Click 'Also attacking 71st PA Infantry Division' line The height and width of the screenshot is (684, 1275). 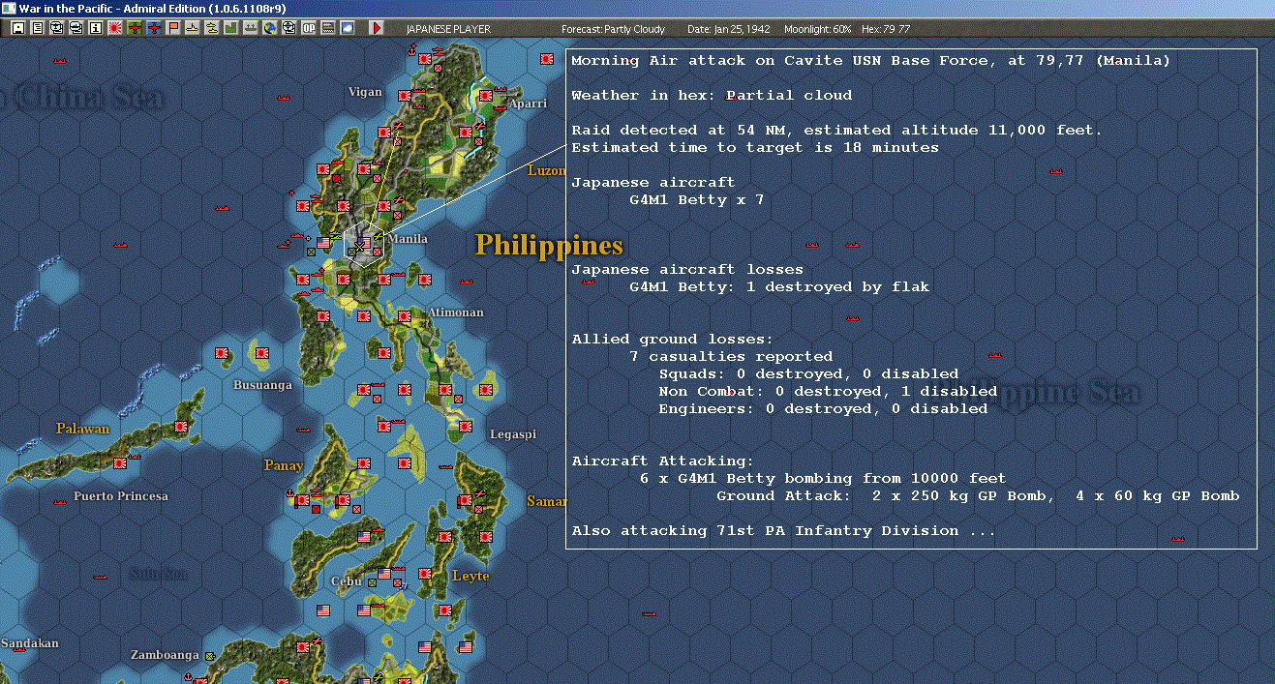[783, 531]
